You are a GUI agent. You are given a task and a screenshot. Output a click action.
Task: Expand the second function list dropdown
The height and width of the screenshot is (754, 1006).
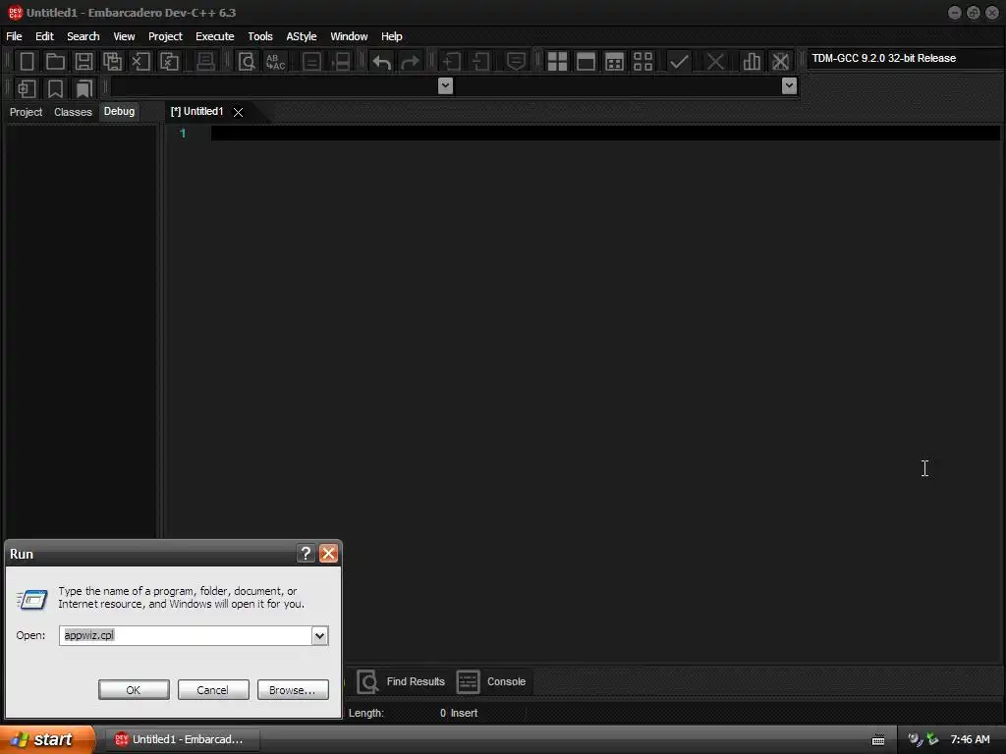coord(789,86)
